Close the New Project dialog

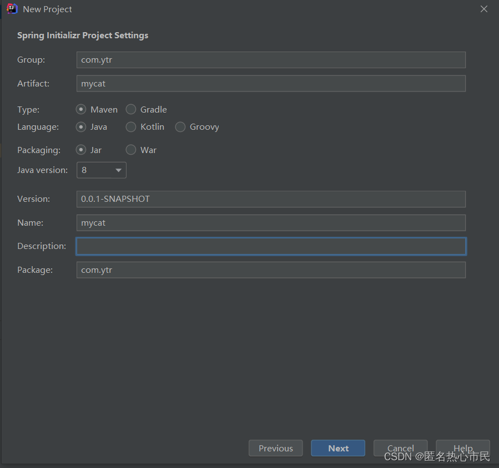click(x=483, y=9)
